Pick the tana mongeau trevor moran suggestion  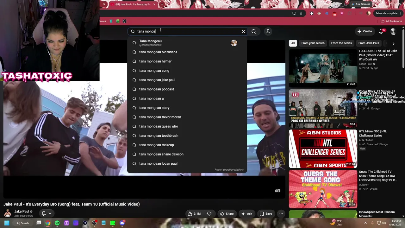click(x=187, y=117)
